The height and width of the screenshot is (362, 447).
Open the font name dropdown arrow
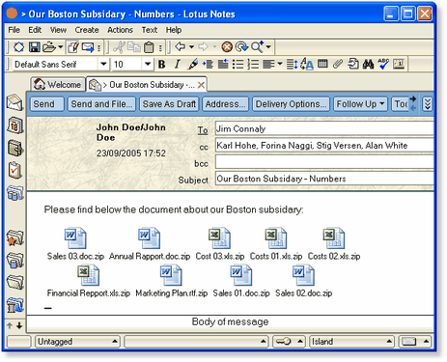103,64
